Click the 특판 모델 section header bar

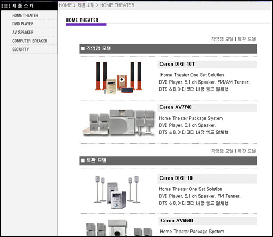(168, 161)
